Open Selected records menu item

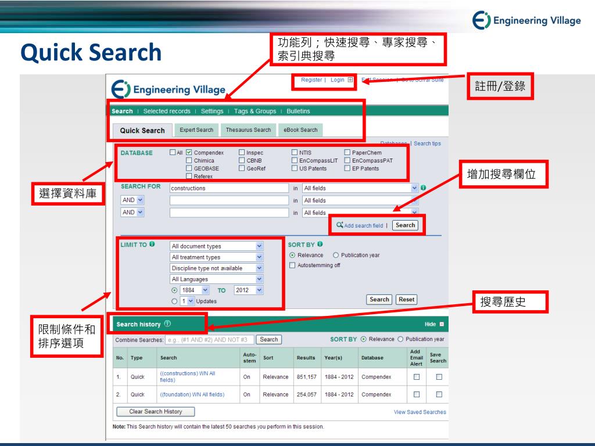pos(167,111)
